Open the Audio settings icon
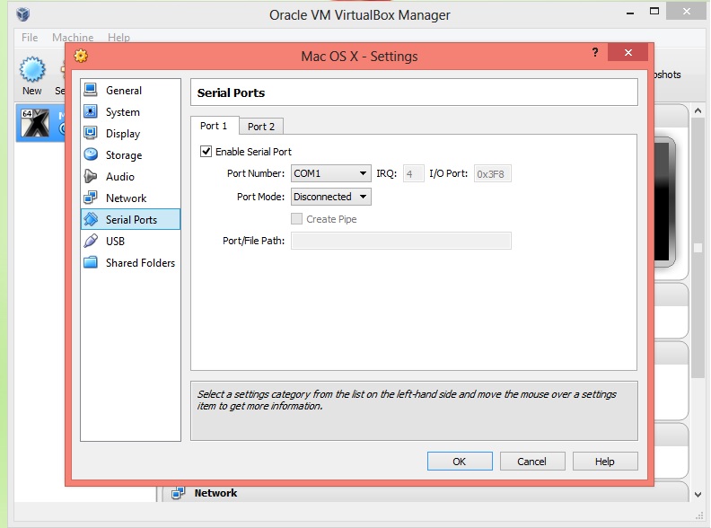The height and width of the screenshot is (528, 711). 91,177
